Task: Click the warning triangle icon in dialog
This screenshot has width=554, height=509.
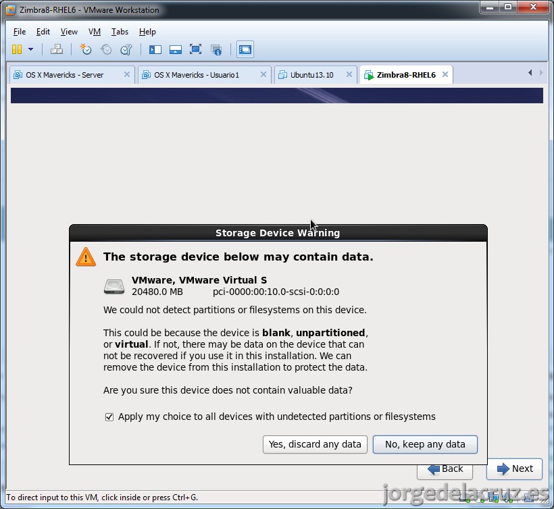Action: pyautogui.click(x=86, y=257)
